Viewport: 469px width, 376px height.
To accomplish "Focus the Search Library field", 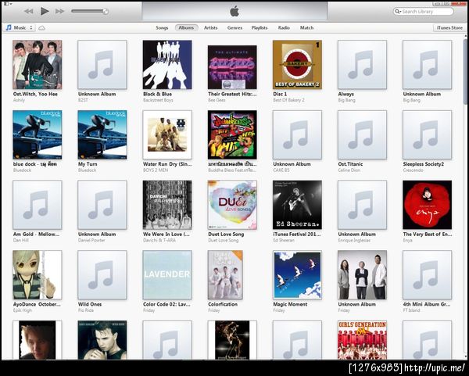I will coord(423,12).
